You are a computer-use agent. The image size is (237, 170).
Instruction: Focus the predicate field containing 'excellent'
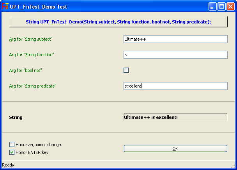coord(175,86)
